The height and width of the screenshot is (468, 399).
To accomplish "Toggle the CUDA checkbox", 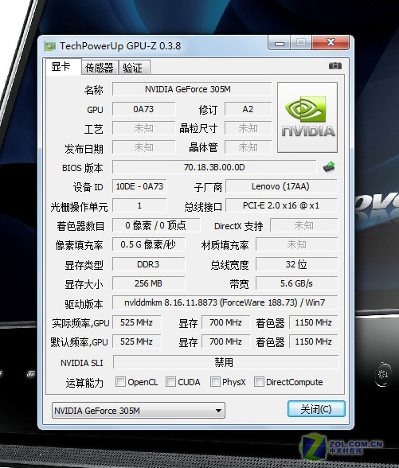I will 170,381.
